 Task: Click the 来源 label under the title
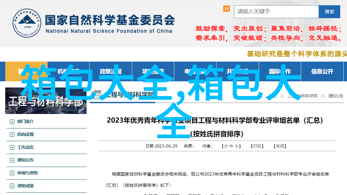(x=188, y=146)
